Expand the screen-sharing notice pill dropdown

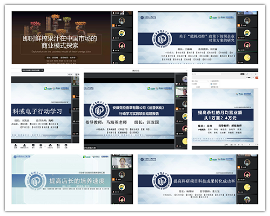pos(42,70)
